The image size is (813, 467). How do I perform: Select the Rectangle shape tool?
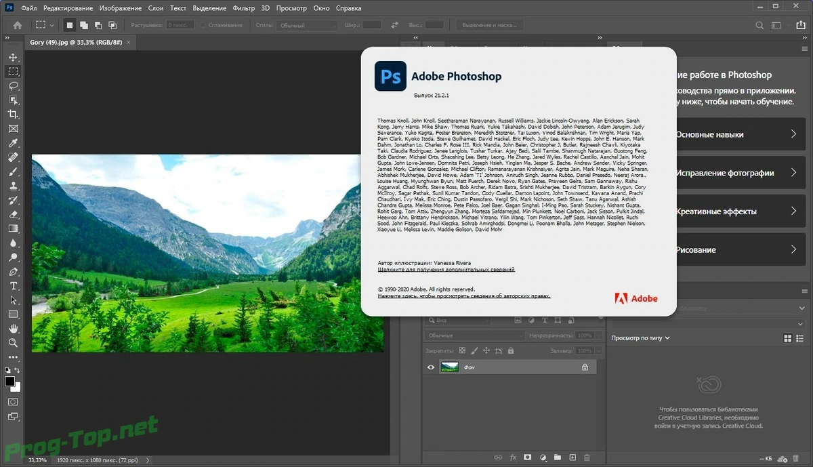(13, 314)
